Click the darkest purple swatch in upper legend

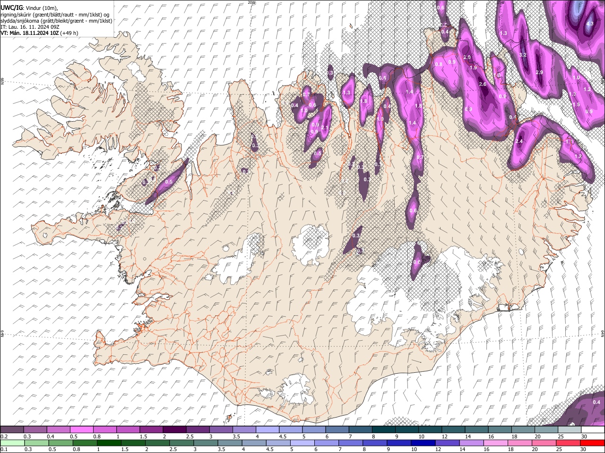pyautogui.click(x=174, y=430)
